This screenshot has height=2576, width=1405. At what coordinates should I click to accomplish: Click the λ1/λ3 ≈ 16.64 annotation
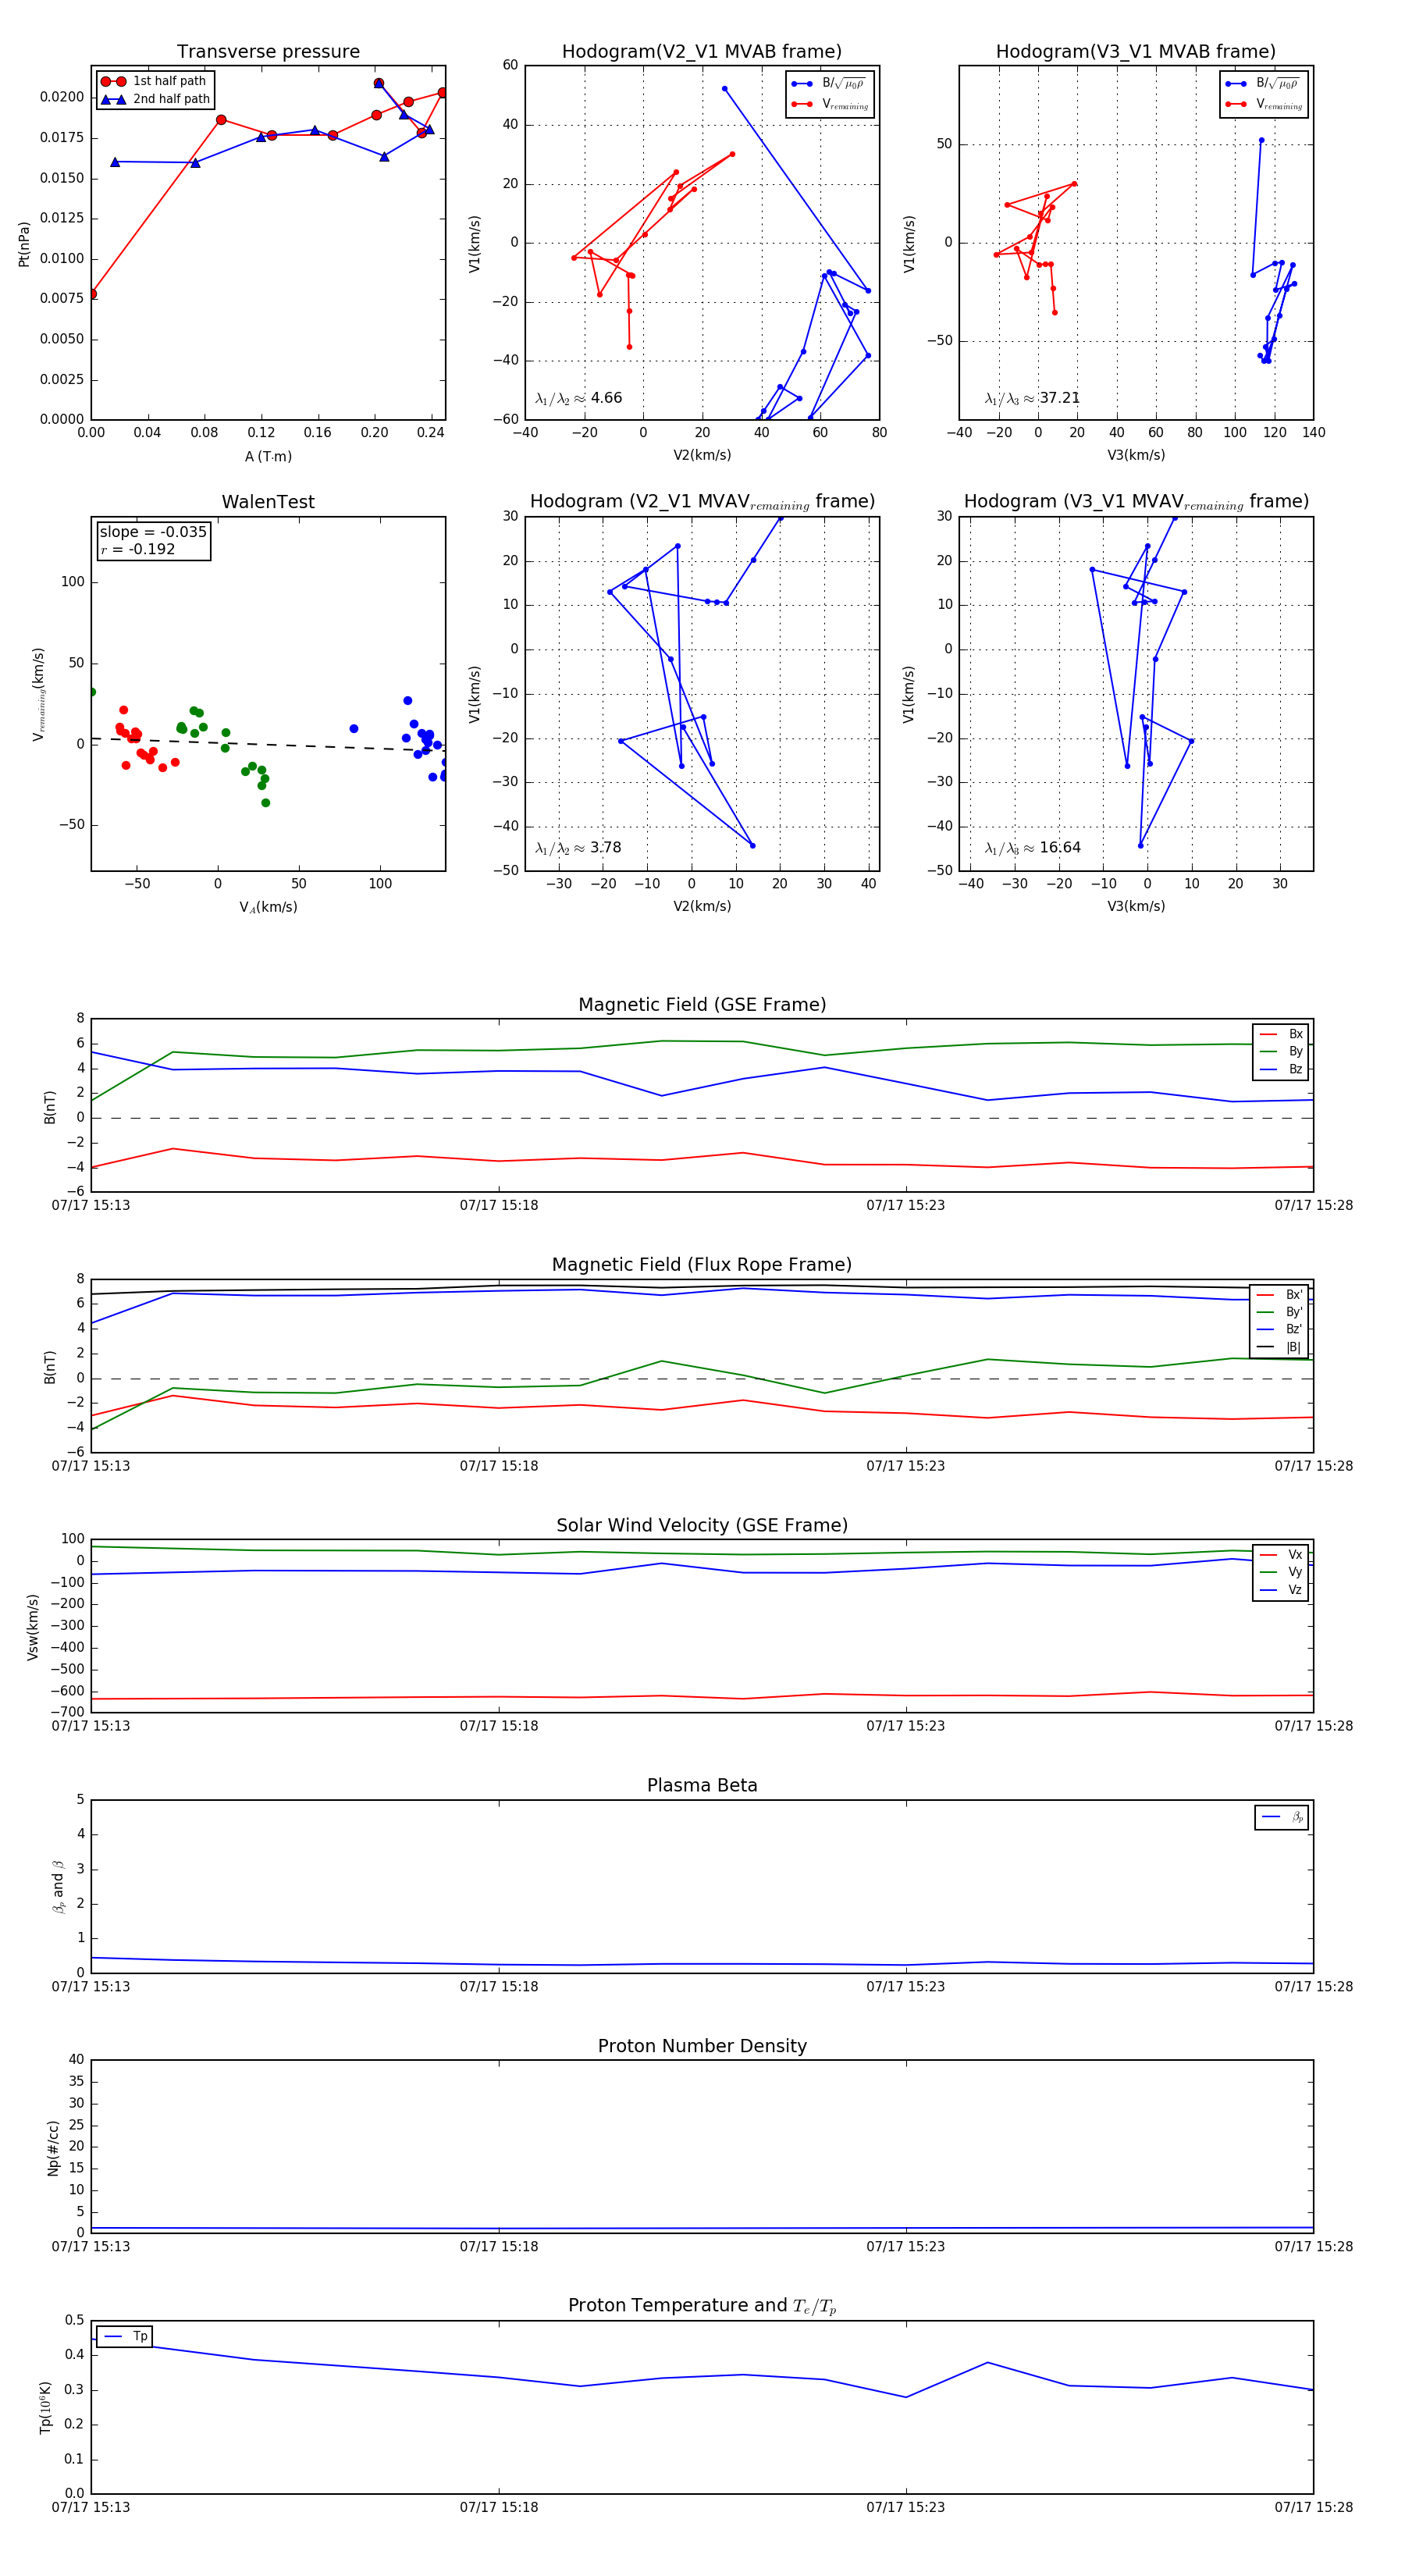pyautogui.click(x=1032, y=848)
